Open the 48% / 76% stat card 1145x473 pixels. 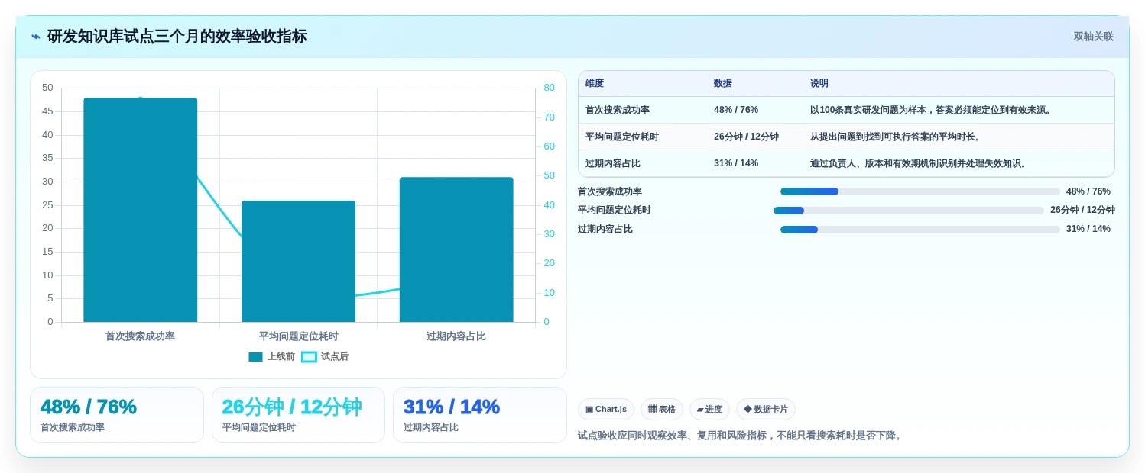[x=117, y=415]
